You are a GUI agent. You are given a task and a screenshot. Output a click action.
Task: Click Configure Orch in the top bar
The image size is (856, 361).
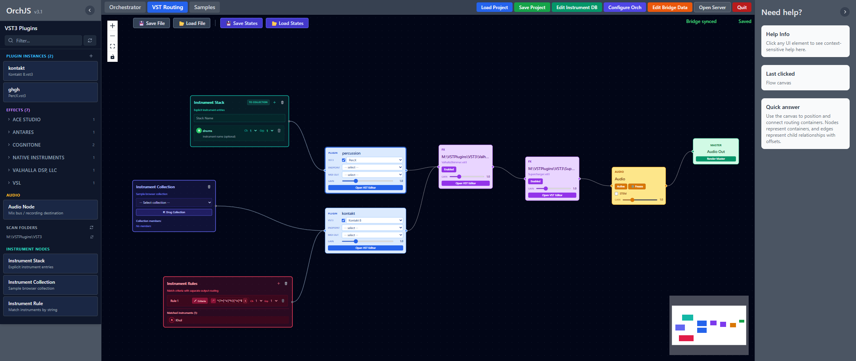(x=625, y=7)
